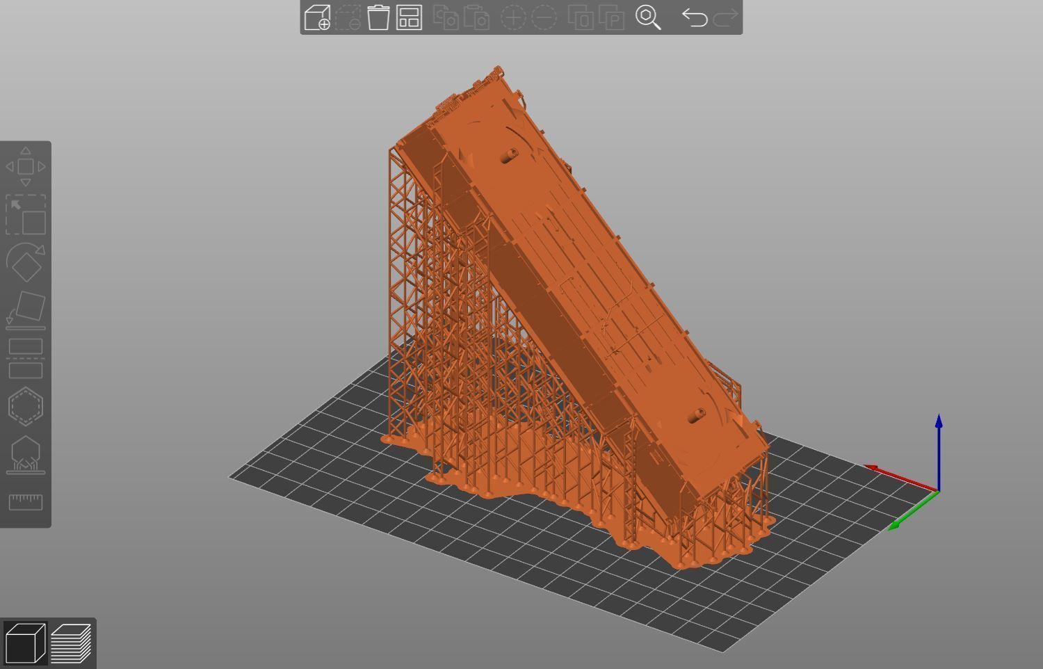
Task: Open the Search magnifier tool
Action: point(648,17)
